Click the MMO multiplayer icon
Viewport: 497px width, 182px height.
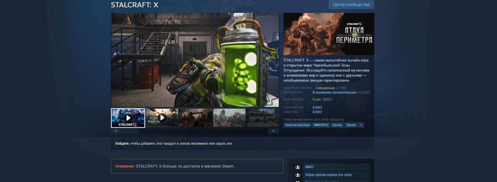pyautogui.click(x=298, y=167)
